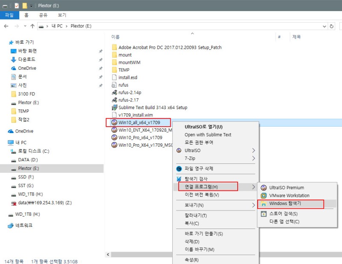Expand the UltraISO submenu arrow
Image resolution: width=342 pixels, height=264 pixels.
254,151
